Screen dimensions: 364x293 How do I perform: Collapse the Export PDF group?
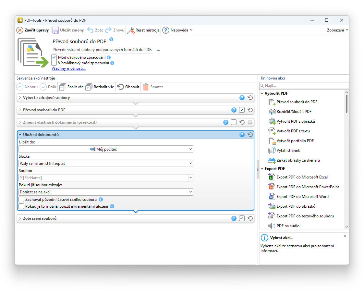pyautogui.click(x=262, y=169)
